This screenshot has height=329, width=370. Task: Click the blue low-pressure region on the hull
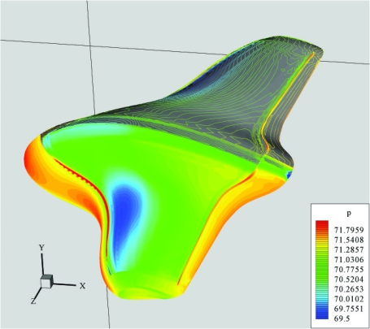(x=124, y=214)
